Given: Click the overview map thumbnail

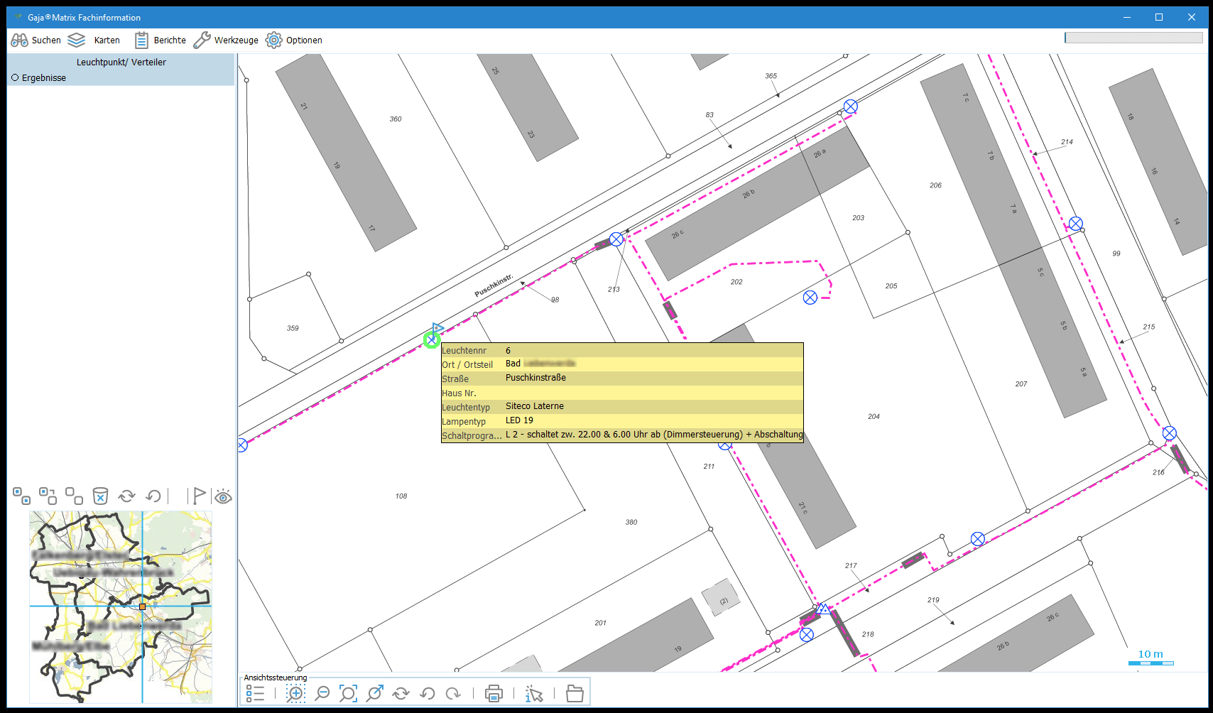Looking at the screenshot, I should [121, 606].
